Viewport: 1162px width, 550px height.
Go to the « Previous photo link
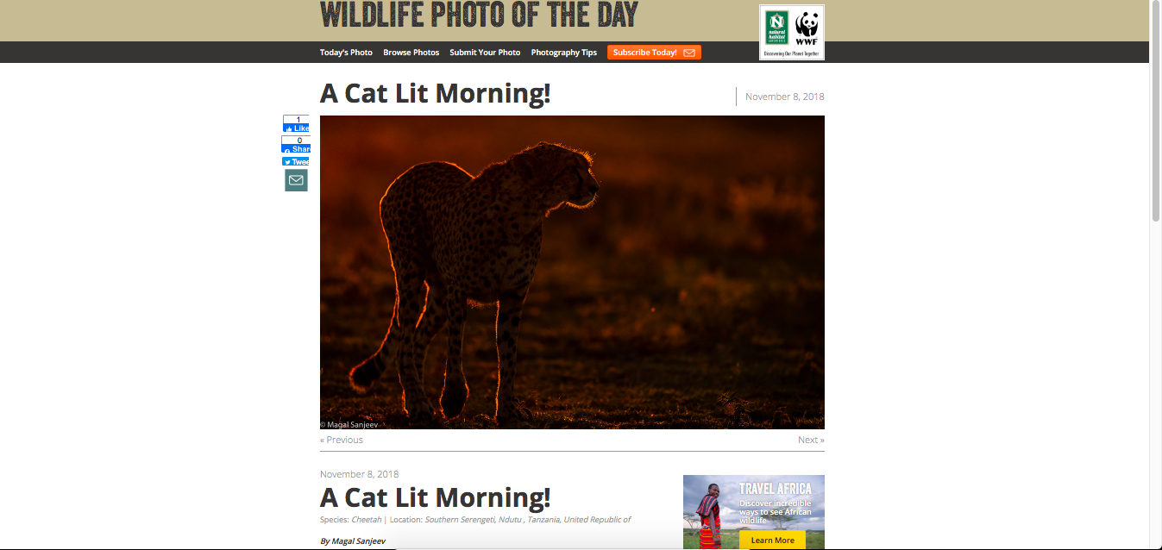pos(342,440)
